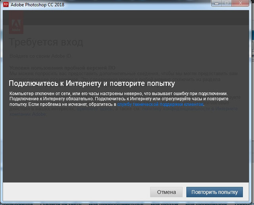The image size is (254, 205).
Task: Click the Подключитесь к Интернету и повторите попытку heading
Action: pyautogui.click(x=92, y=83)
